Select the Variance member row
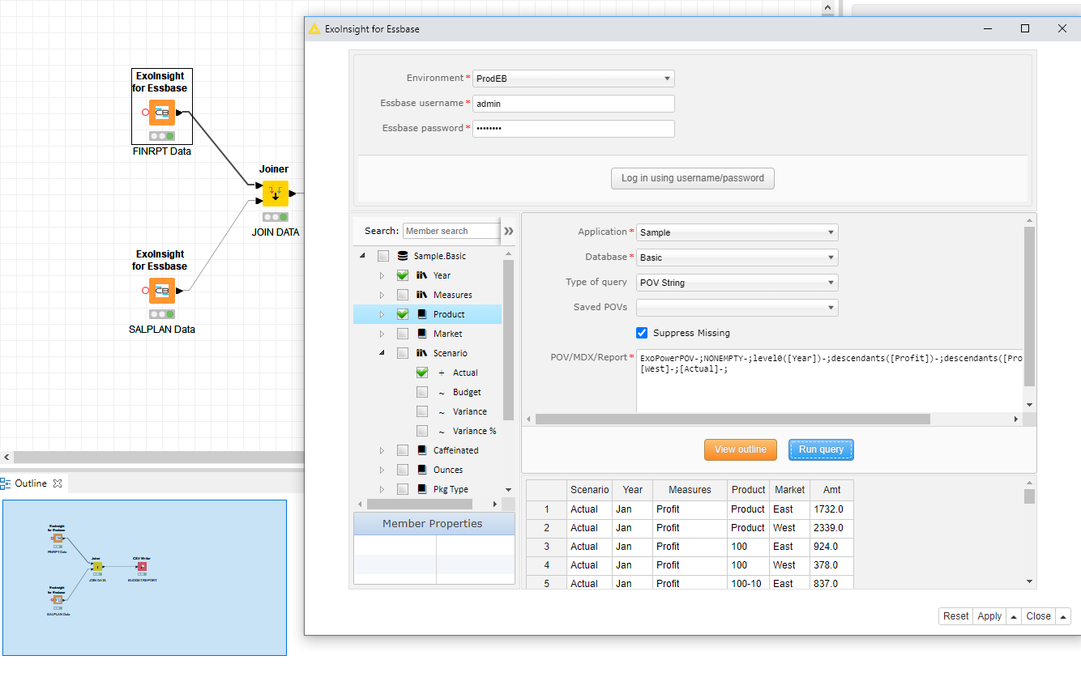This screenshot has width=1081, height=677. point(429,411)
